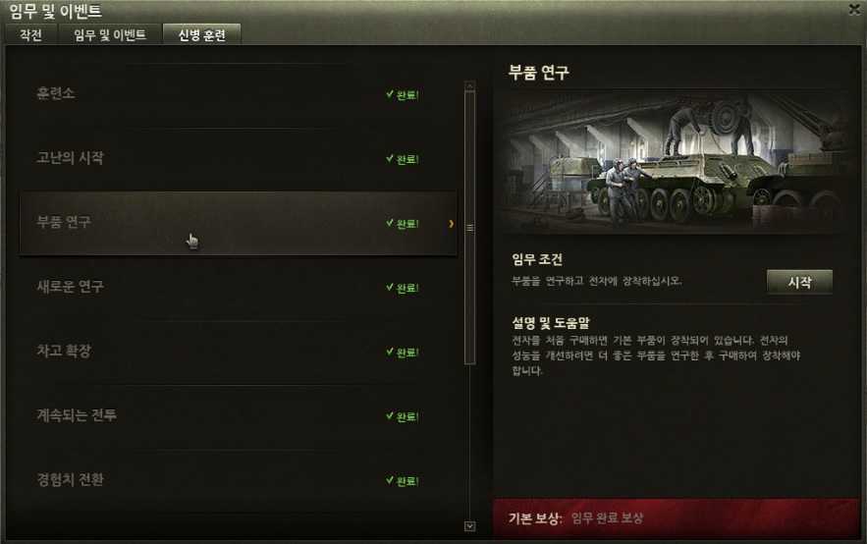This screenshot has height=544, width=867.
Task: Click the completed checkmark next to 고난의 시작
Action: pyautogui.click(x=390, y=159)
